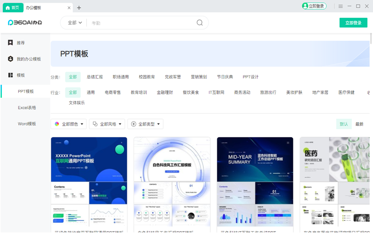373x233 pixels.
Task: Click the green 立即登录 button
Action: click(x=353, y=23)
